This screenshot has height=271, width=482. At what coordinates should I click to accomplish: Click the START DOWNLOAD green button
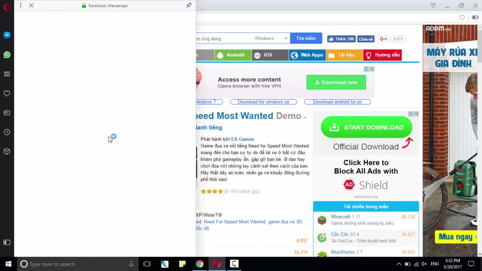point(367,127)
